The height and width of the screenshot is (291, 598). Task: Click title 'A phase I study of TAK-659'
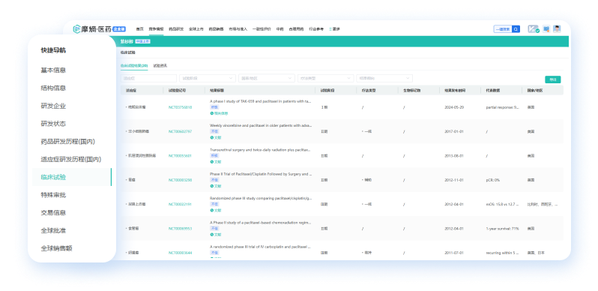tap(261, 101)
